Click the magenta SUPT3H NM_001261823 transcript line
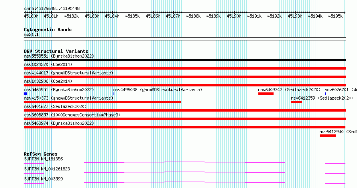This screenshot has width=357, height=188. [x=185, y=172]
